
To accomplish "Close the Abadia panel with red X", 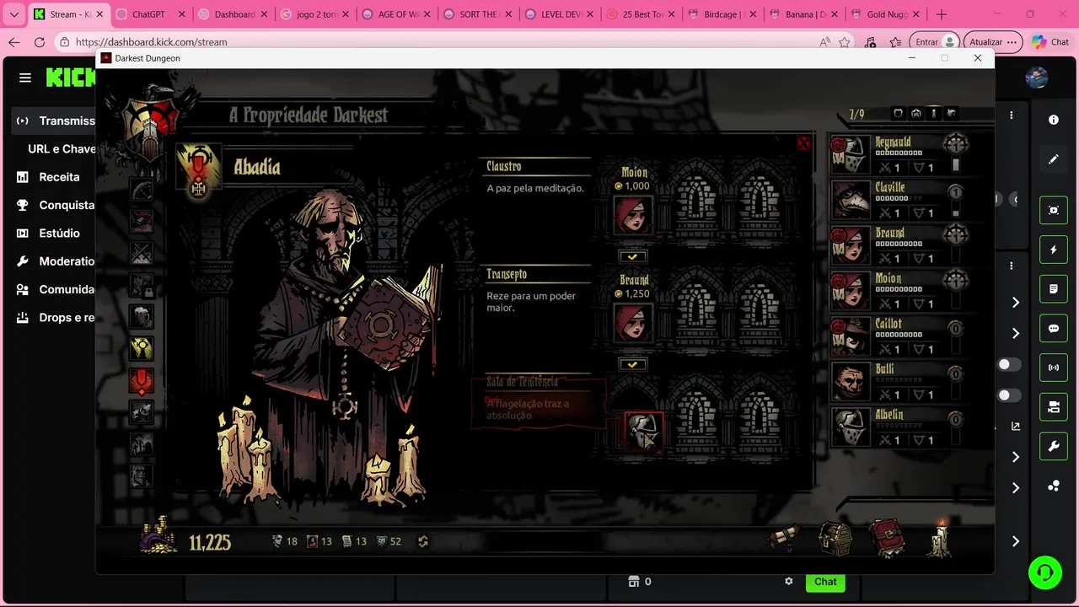I will click(x=803, y=143).
